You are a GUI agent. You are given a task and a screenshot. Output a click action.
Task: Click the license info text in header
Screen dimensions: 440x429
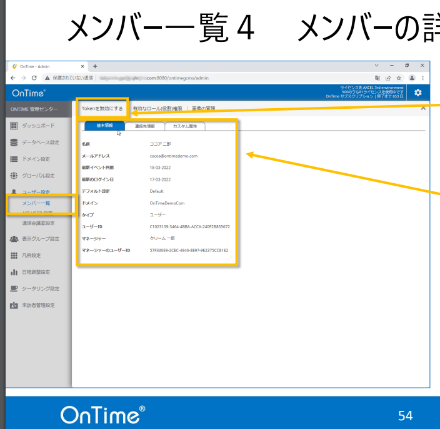365,92
